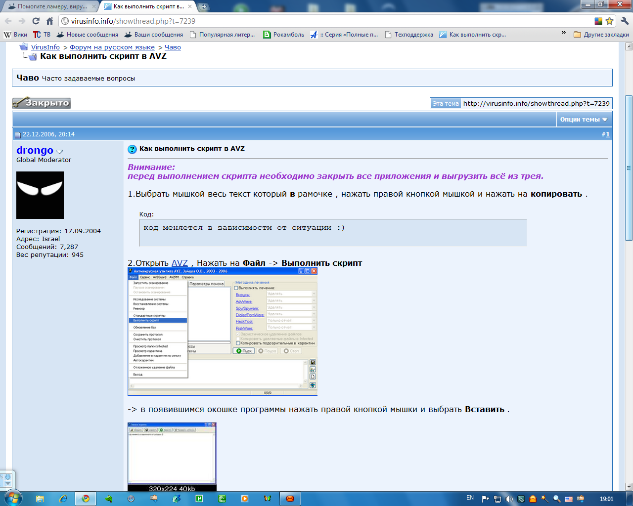Click the browser back arrow
This screenshot has width=633, height=506.
coord(8,21)
